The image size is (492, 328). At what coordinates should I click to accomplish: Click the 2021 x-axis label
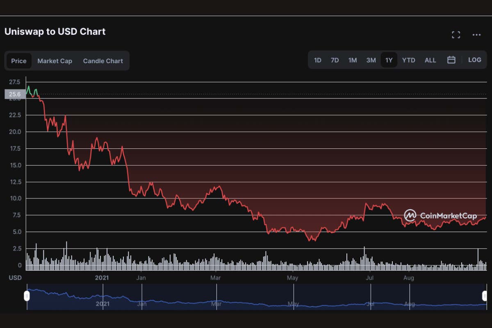102,278
